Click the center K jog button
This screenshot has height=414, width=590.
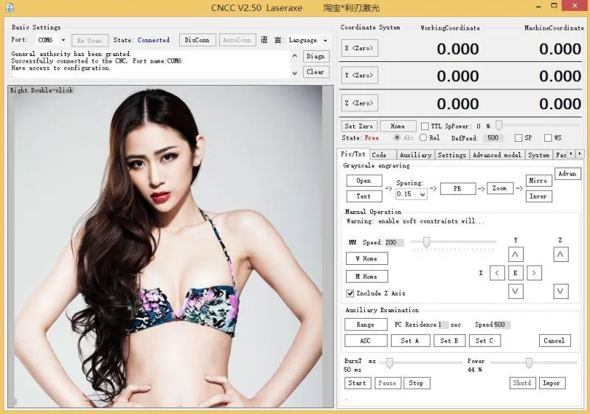pos(516,273)
